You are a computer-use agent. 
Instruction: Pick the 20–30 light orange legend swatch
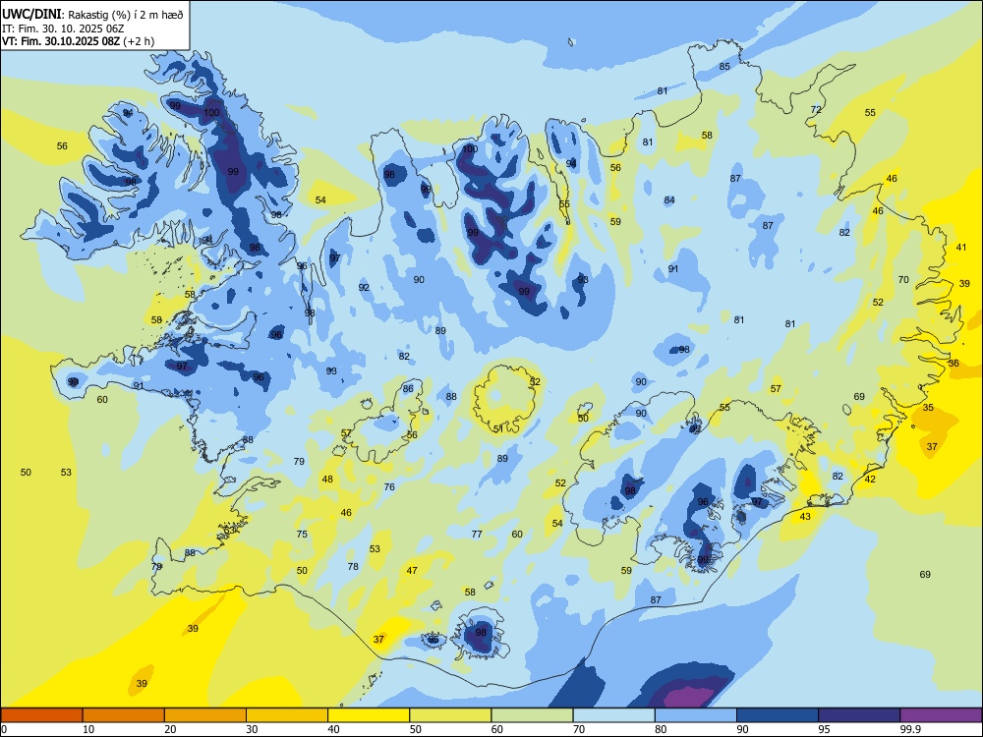205,715
